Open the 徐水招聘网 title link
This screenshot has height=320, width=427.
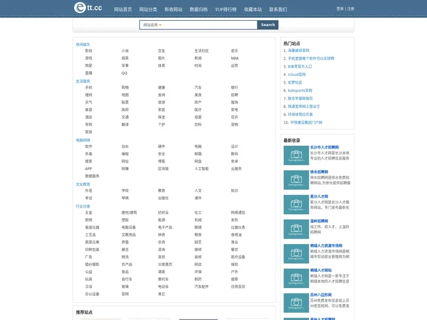click(x=319, y=172)
